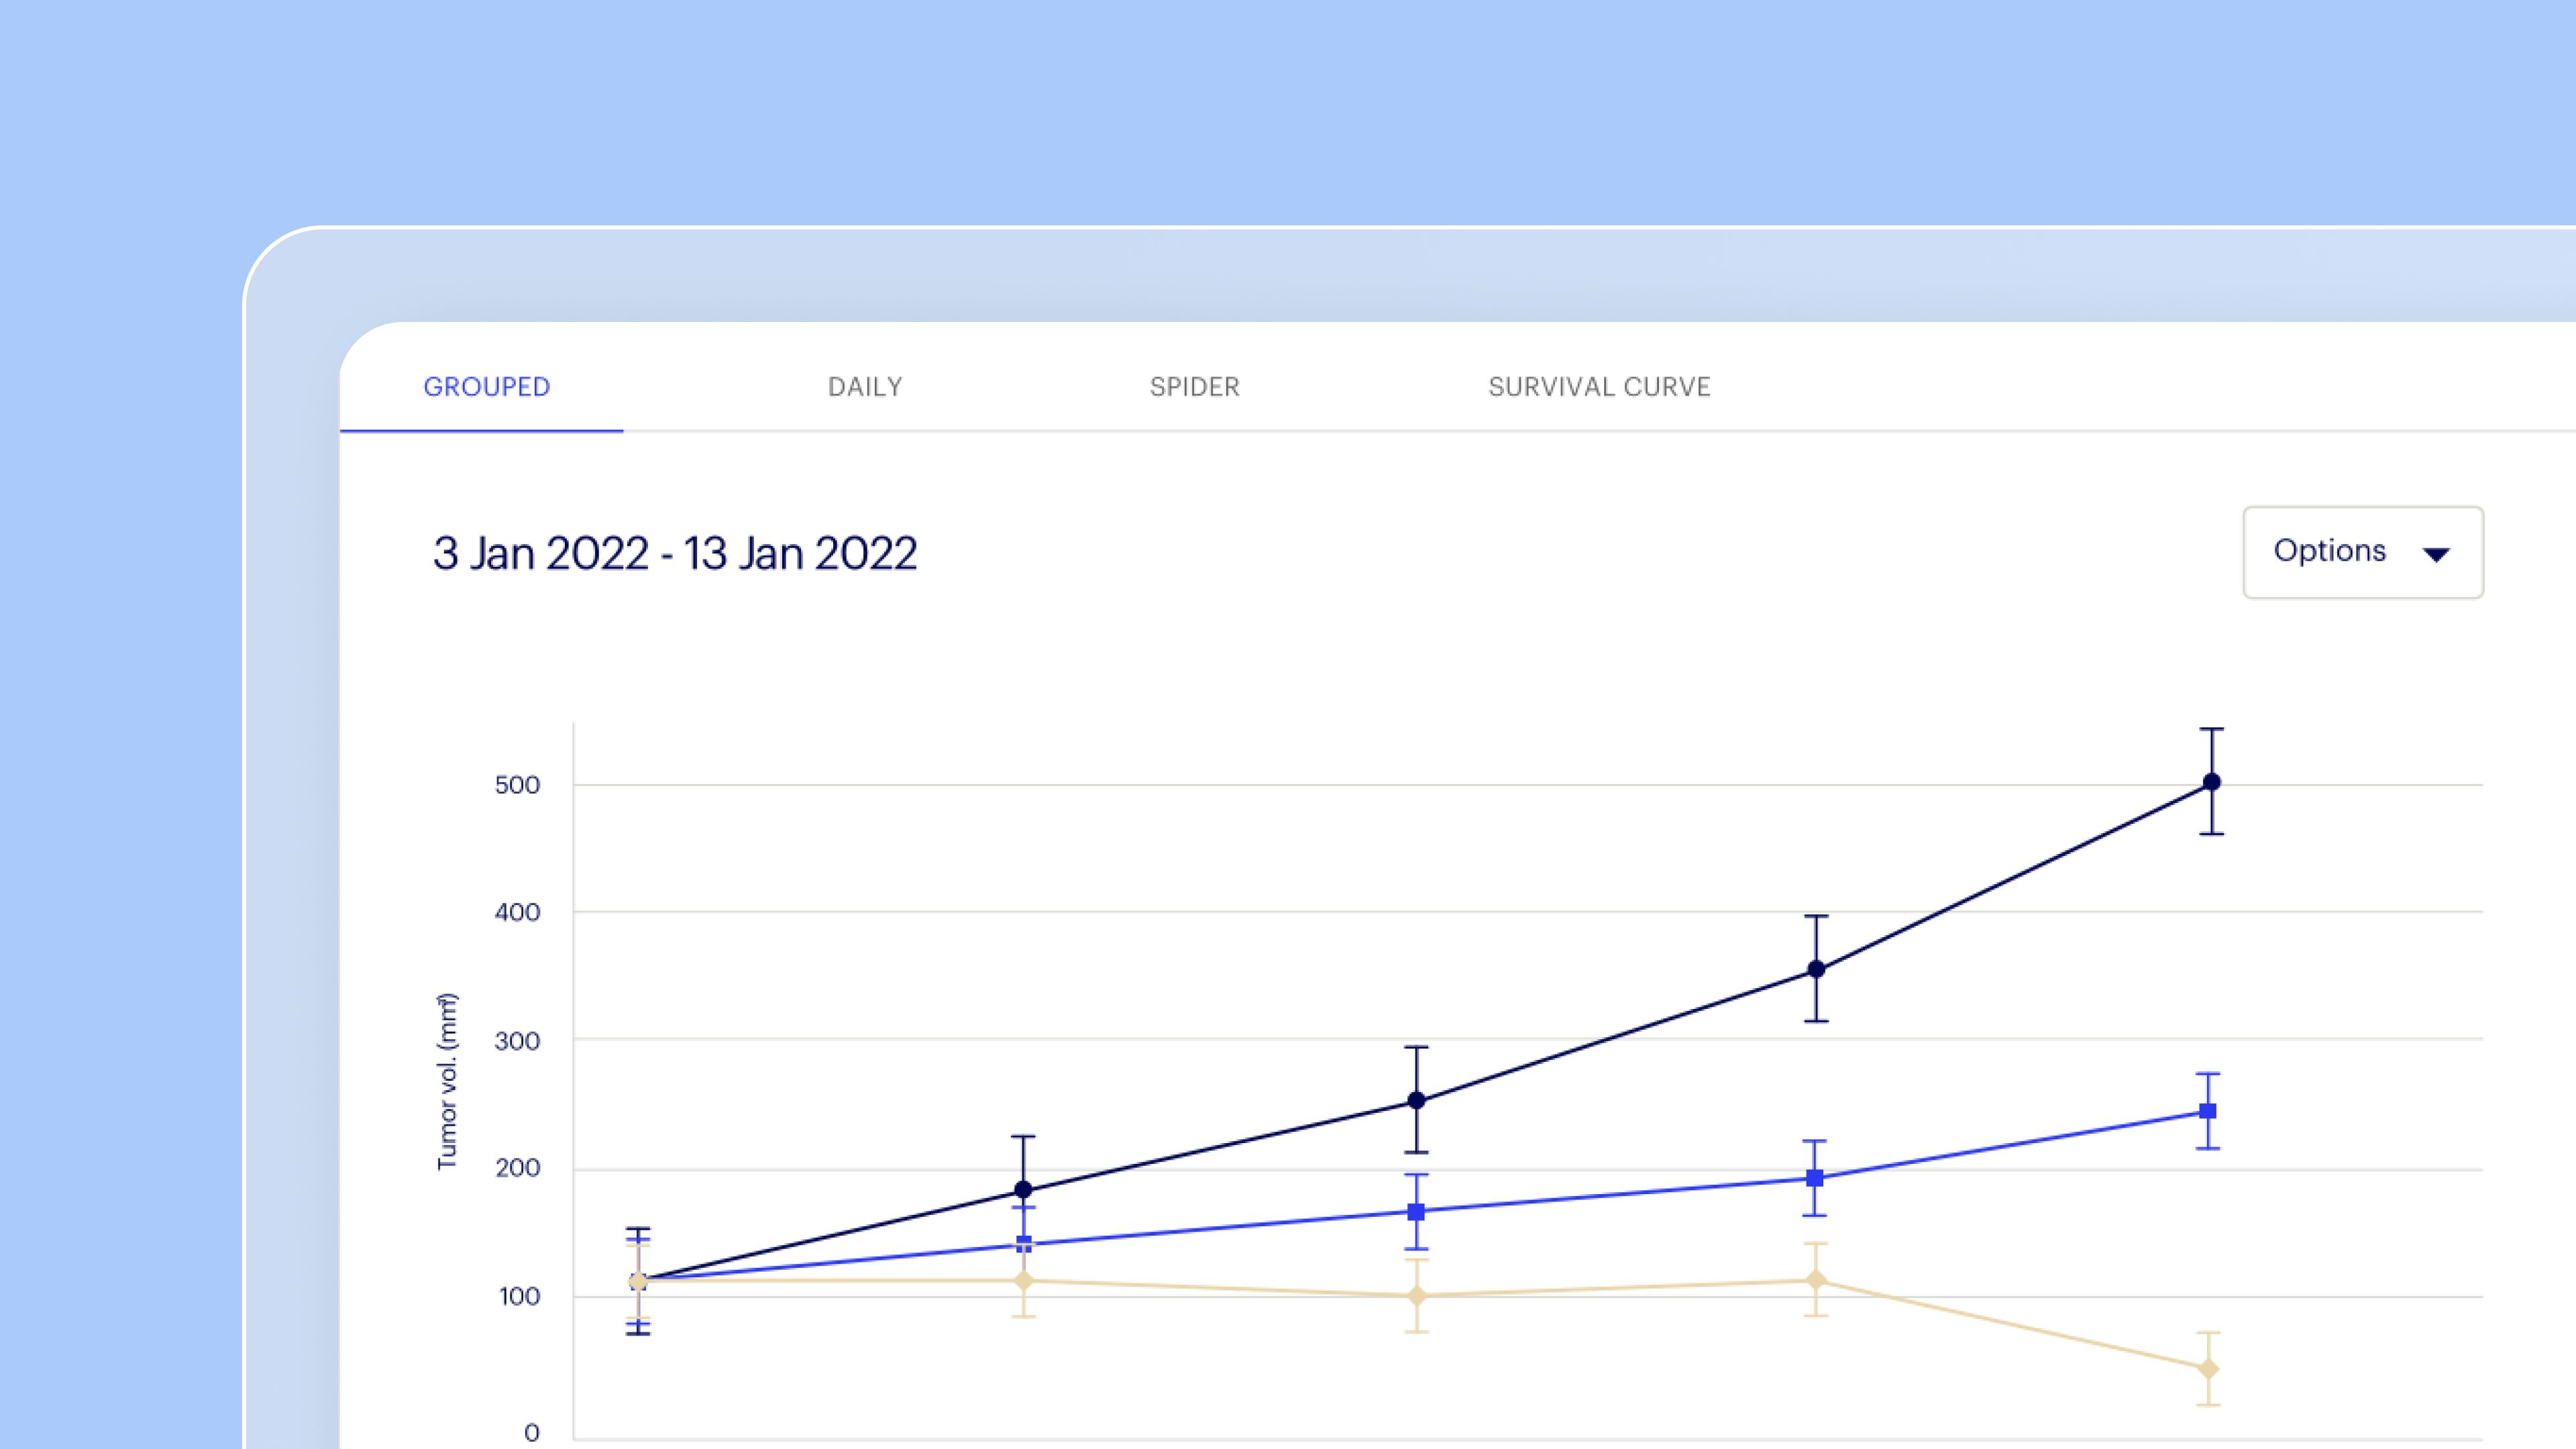
Task: Click the dark navy data point near 250
Action: pos(1416,1100)
